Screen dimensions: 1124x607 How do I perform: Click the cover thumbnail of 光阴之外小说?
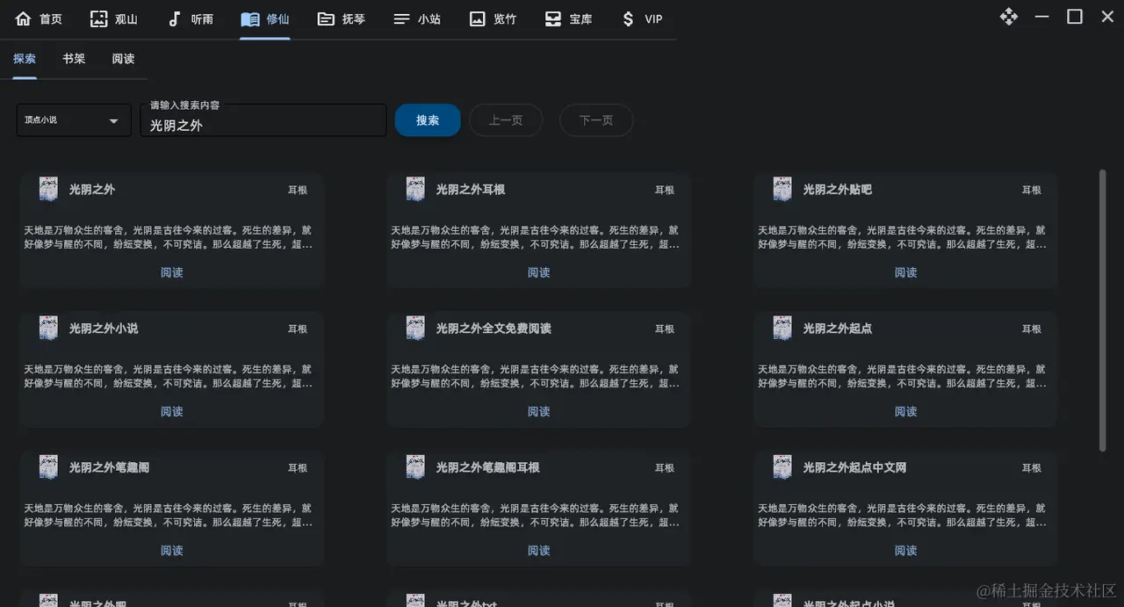click(48, 328)
